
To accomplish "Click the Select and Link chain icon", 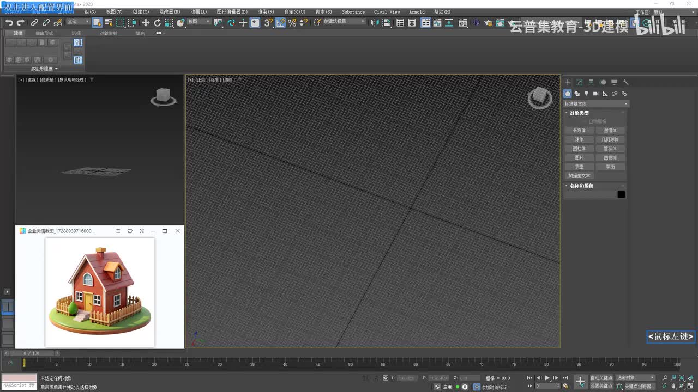I will coord(34,22).
